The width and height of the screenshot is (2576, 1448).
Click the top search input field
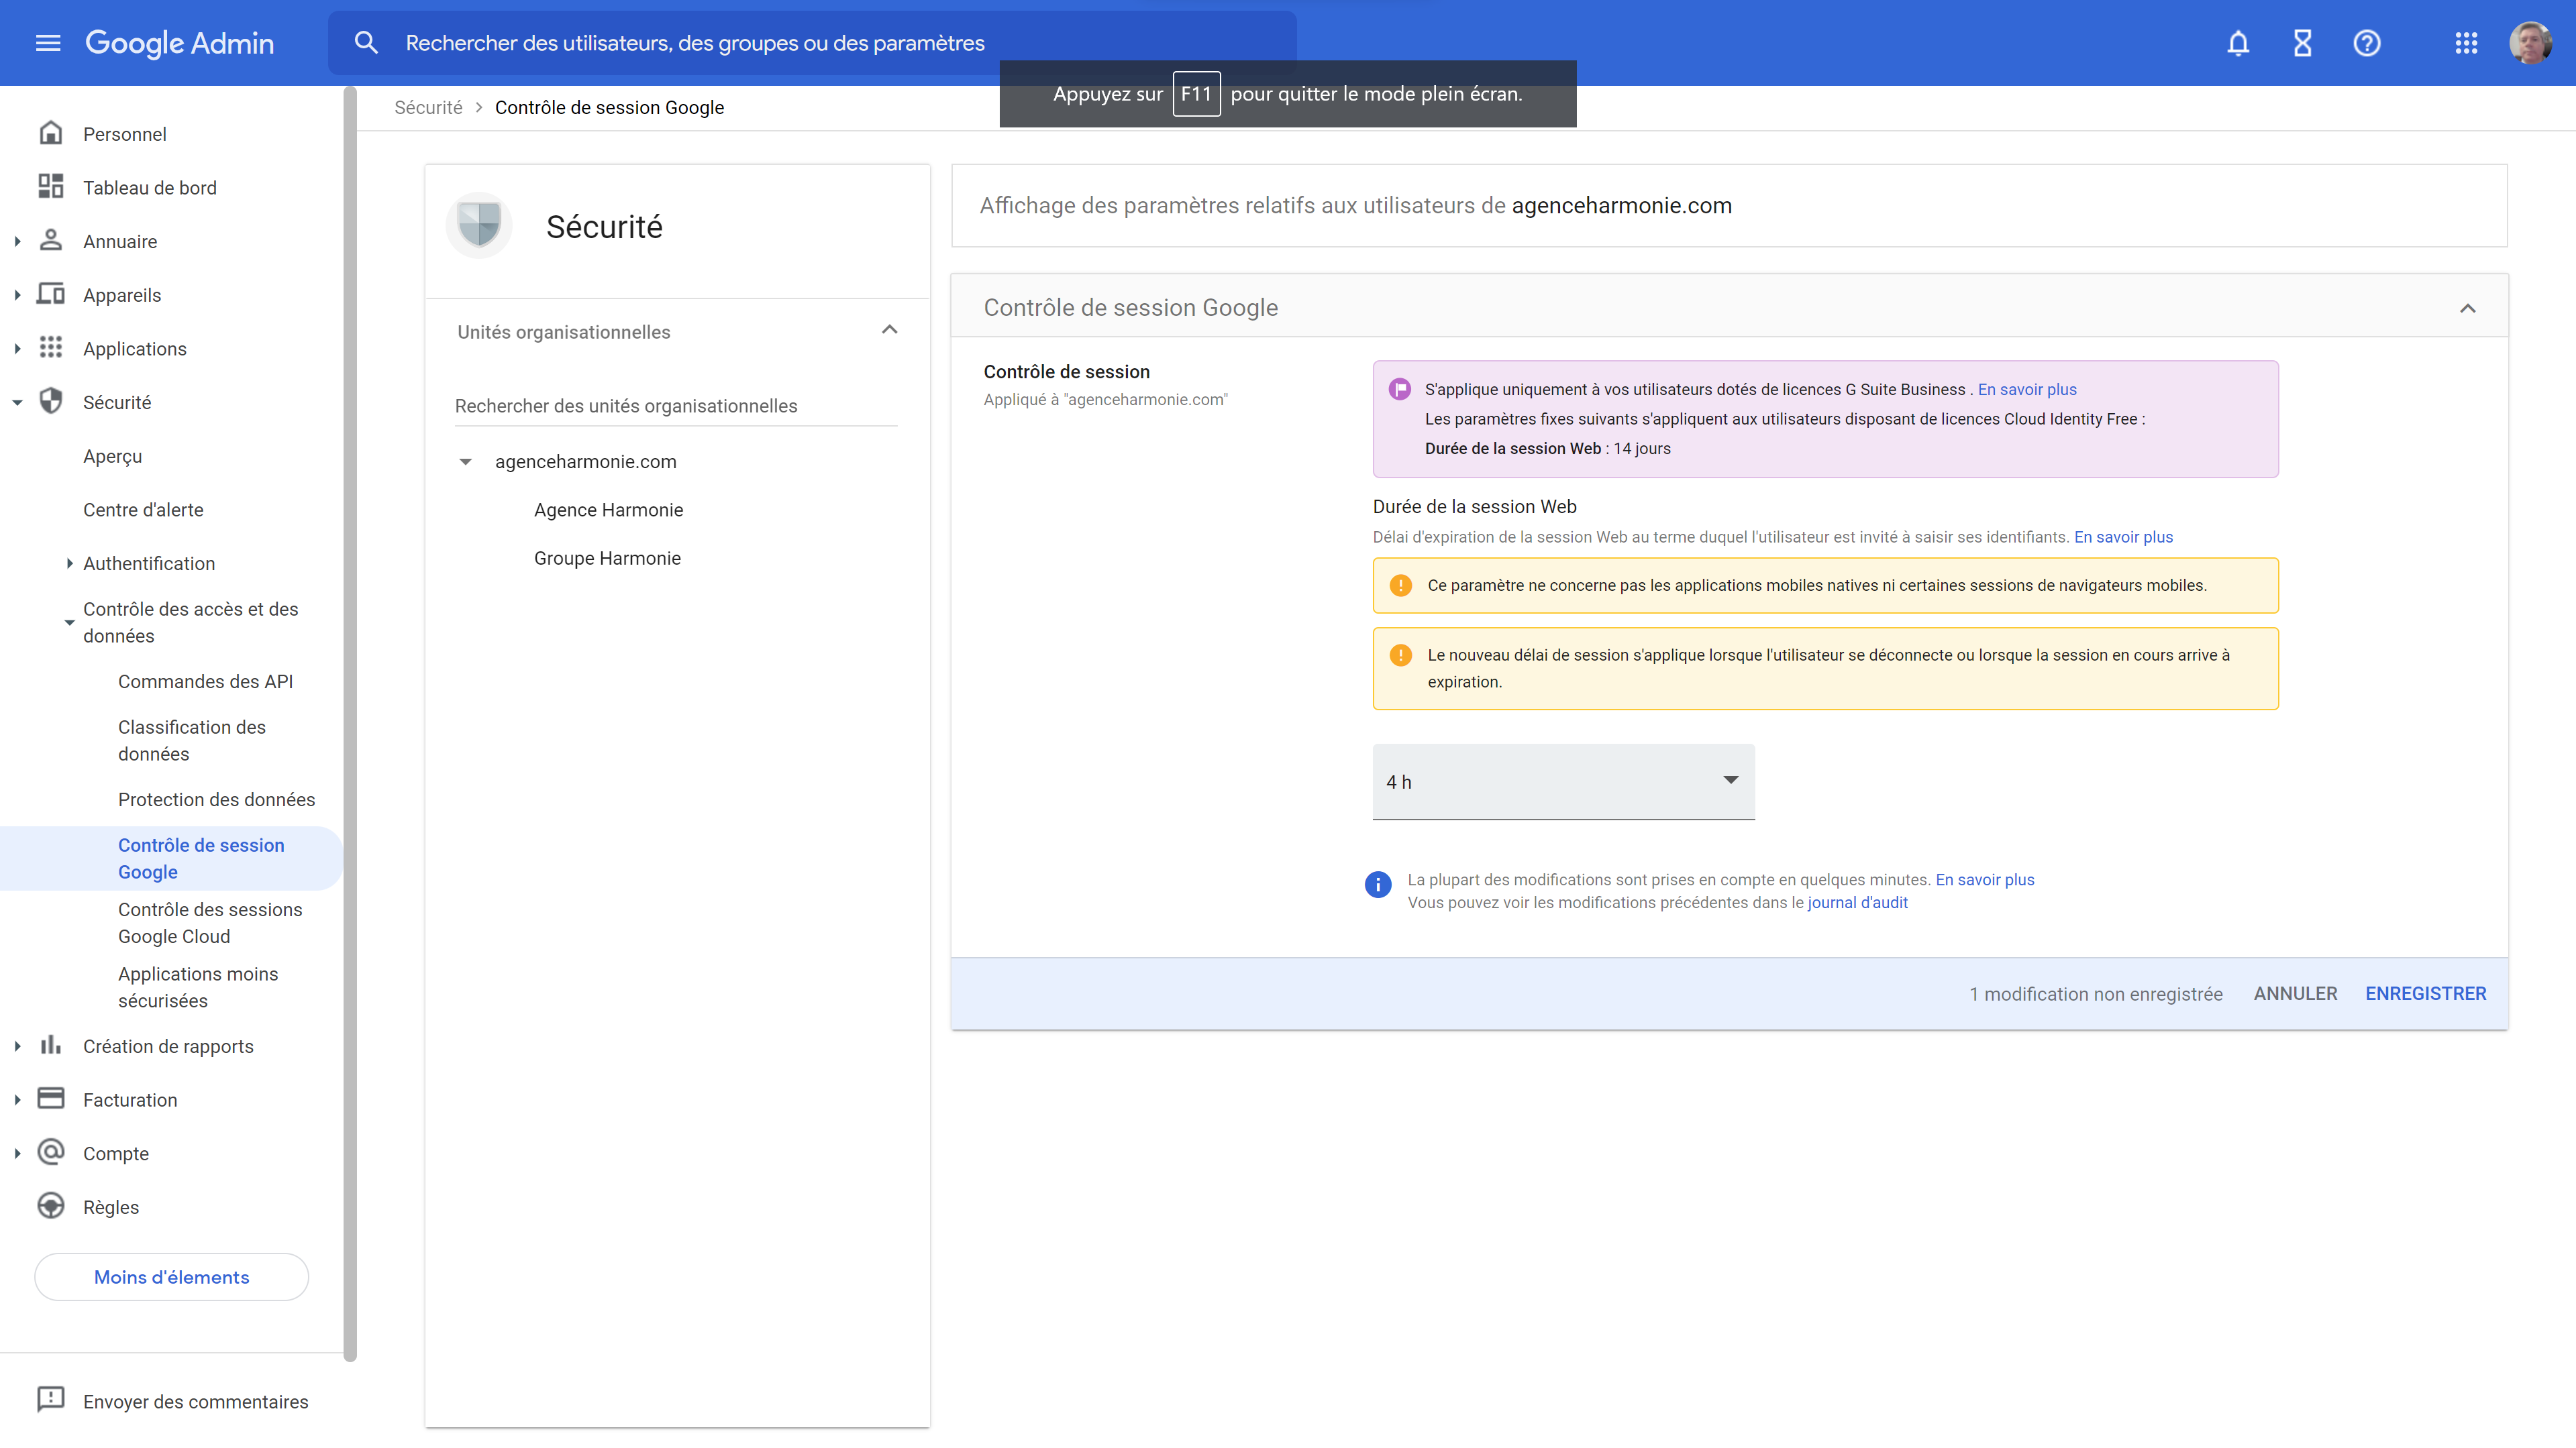click(x=812, y=43)
